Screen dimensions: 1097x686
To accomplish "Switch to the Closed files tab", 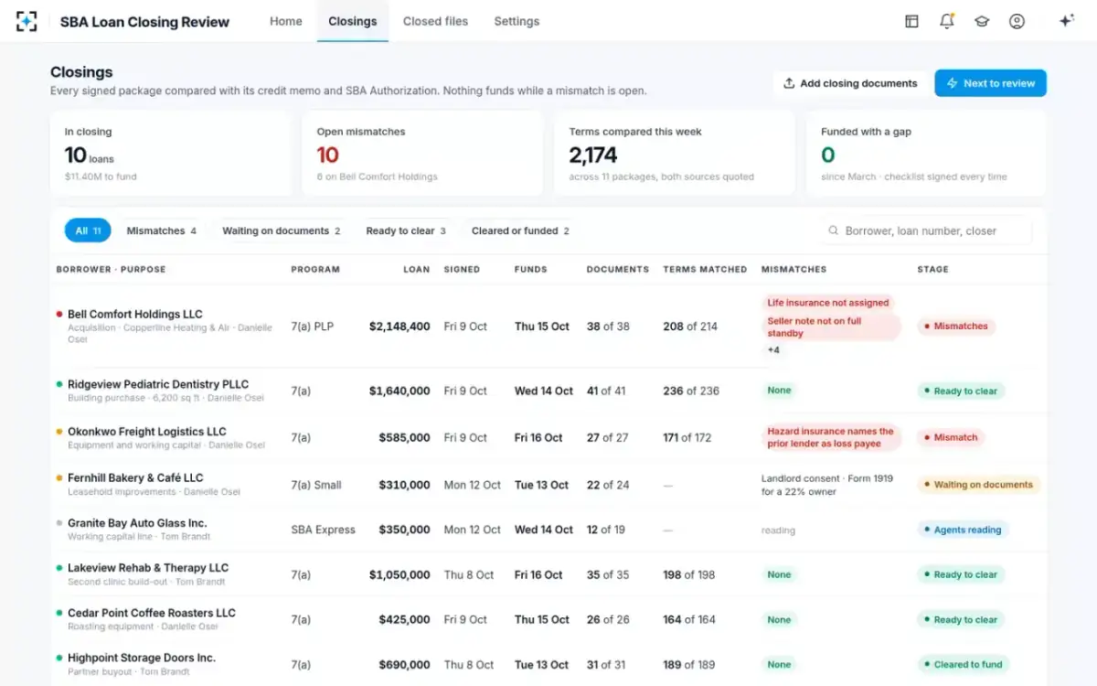I will (x=435, y=21).
